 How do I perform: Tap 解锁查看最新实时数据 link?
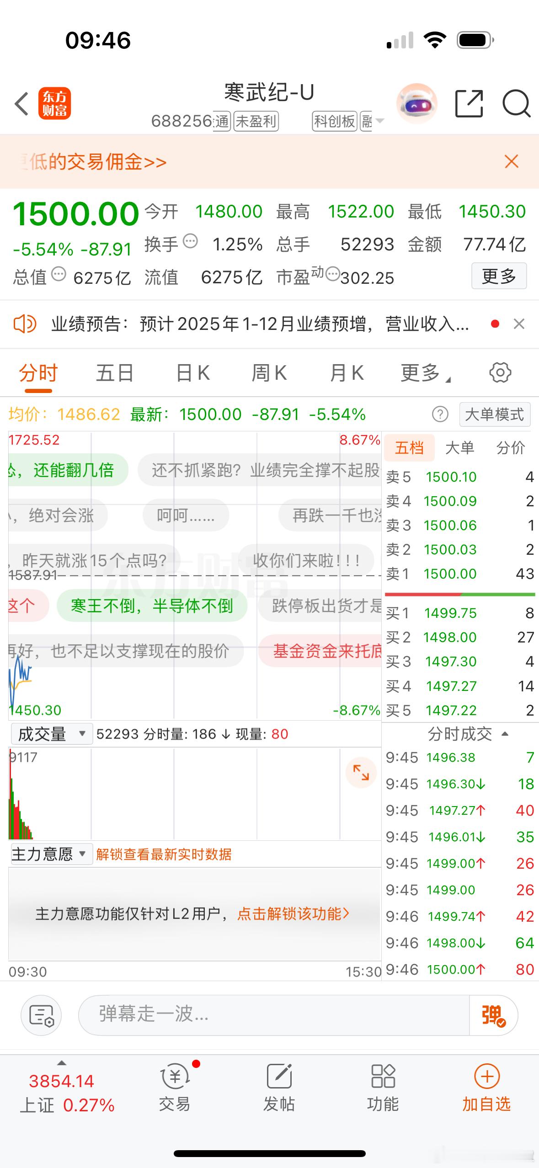tap(164, 854)
